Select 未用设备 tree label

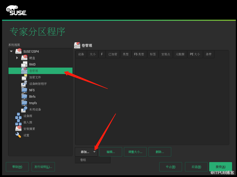click(x=35, y=109)
